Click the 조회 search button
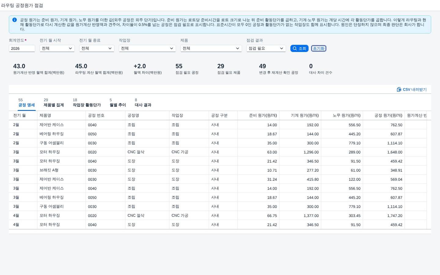This screenshot has width=440, height=275. (x=299, y=48)
